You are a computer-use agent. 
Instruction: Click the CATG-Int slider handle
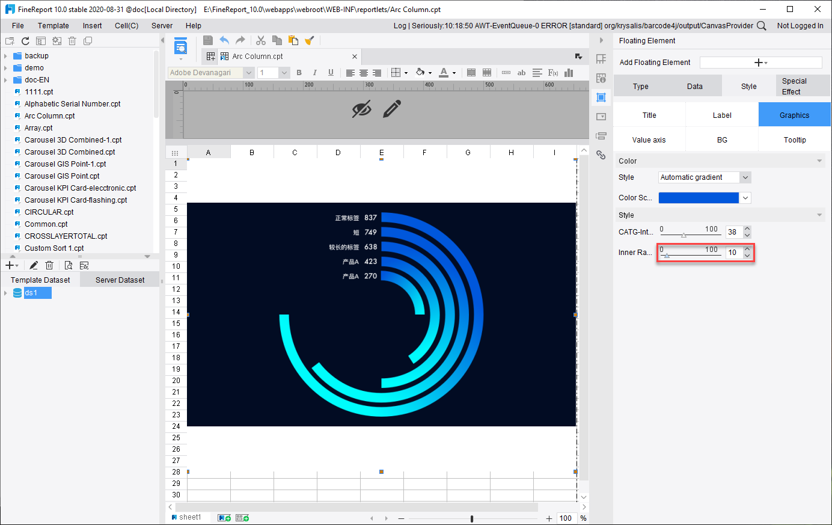(x=684, y=235)
